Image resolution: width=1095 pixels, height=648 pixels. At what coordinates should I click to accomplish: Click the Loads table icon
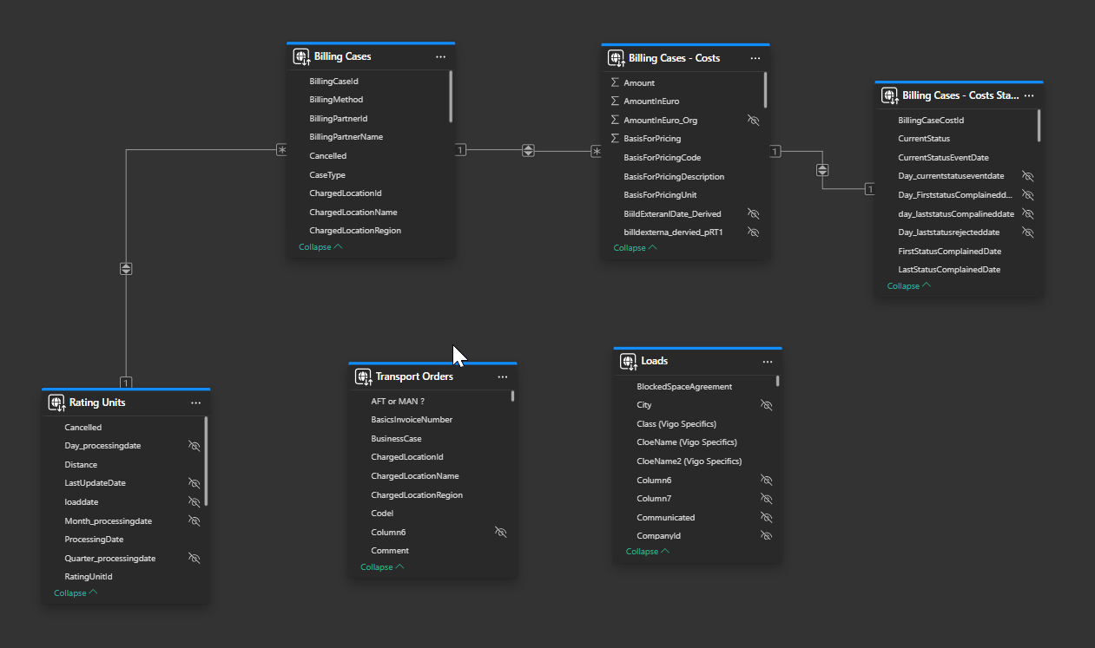pos(628,361)
